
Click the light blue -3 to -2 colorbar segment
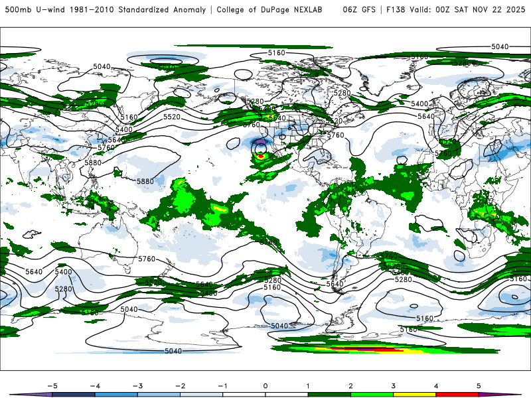coord(159,395)
